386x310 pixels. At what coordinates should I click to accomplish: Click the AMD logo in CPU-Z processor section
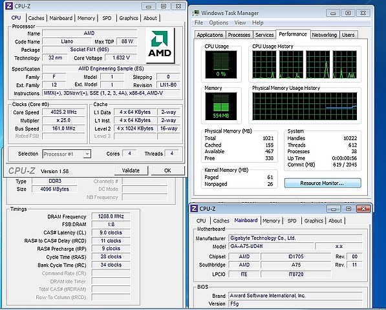pos(160,45)
